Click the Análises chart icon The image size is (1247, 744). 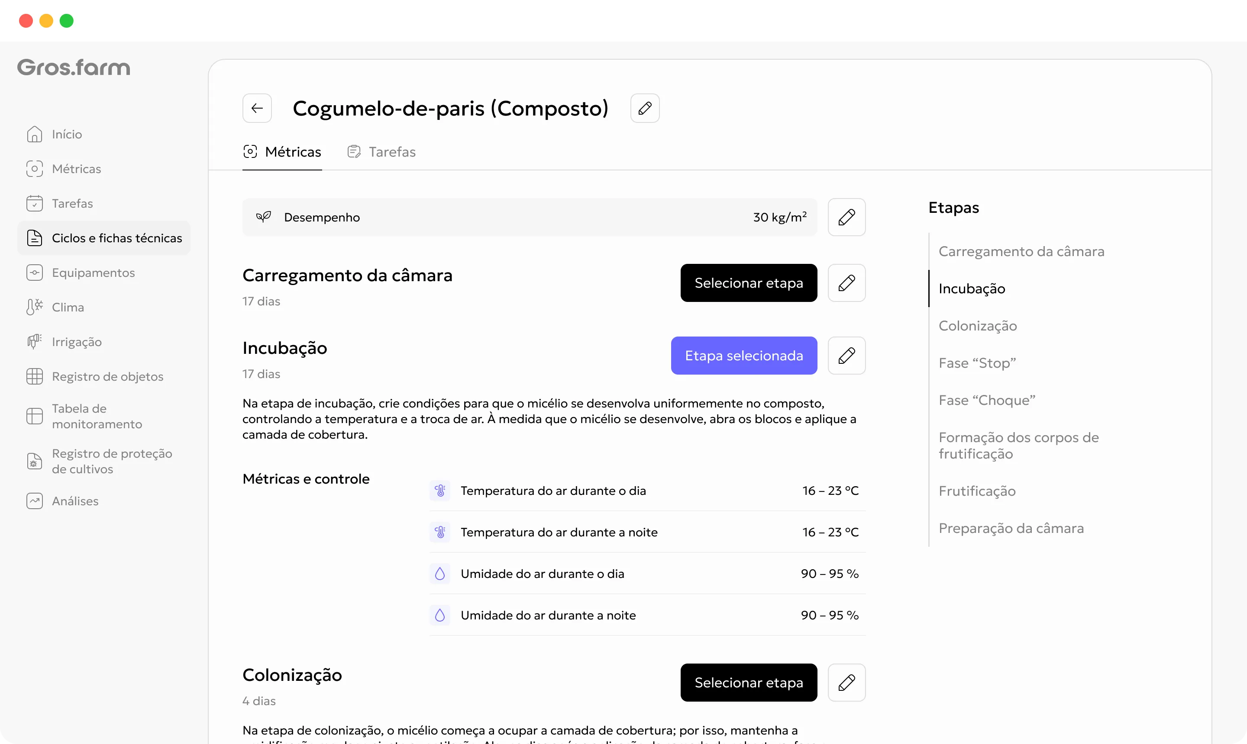point(34,501)
